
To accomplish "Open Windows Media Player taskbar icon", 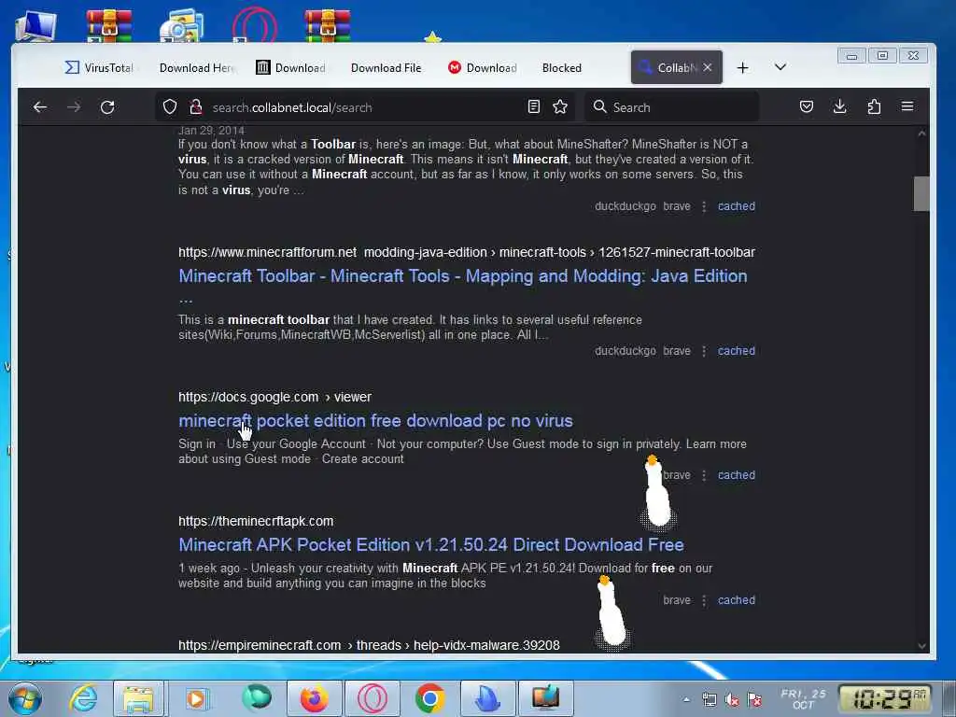I will coord(196,698).
